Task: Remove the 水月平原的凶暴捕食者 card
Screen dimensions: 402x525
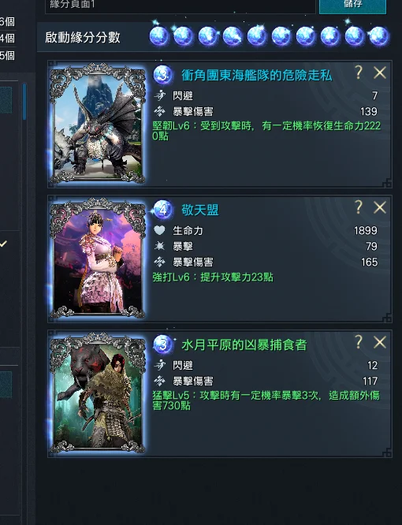Action: click(x=380, y=343)
